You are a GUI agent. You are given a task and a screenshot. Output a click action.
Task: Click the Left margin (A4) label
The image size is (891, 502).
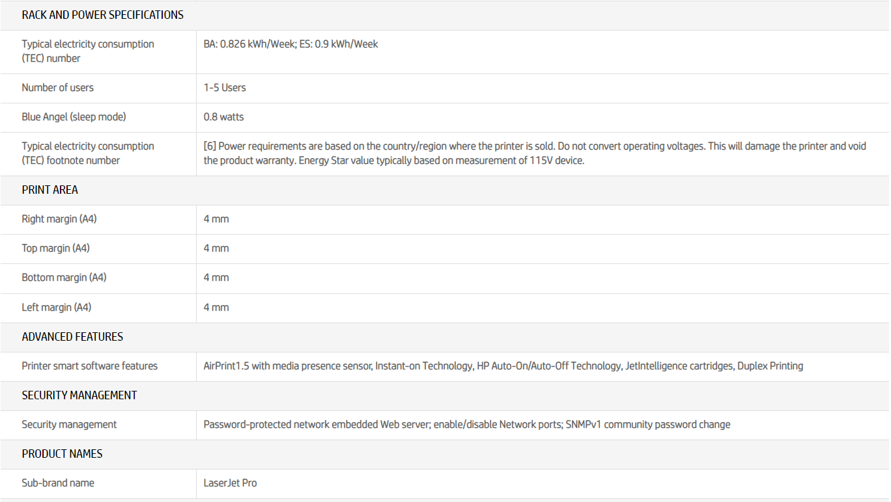[56, 308]
